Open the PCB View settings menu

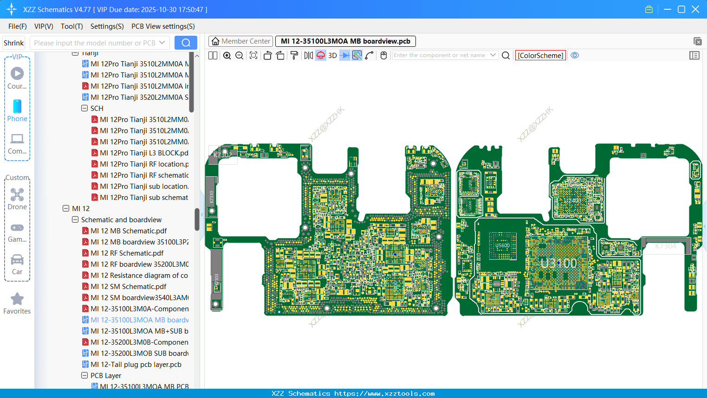[x=163, y=26]
